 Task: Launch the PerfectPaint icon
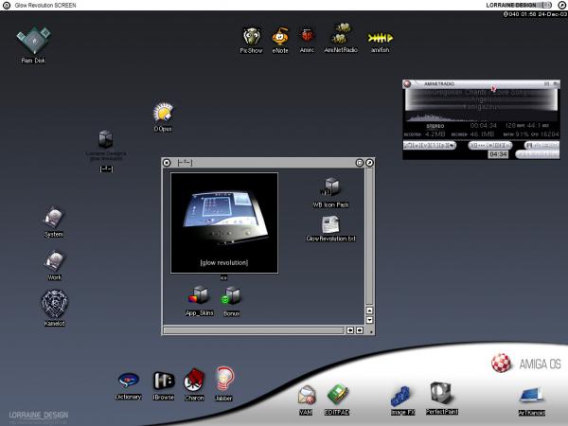tap(441, 394)
